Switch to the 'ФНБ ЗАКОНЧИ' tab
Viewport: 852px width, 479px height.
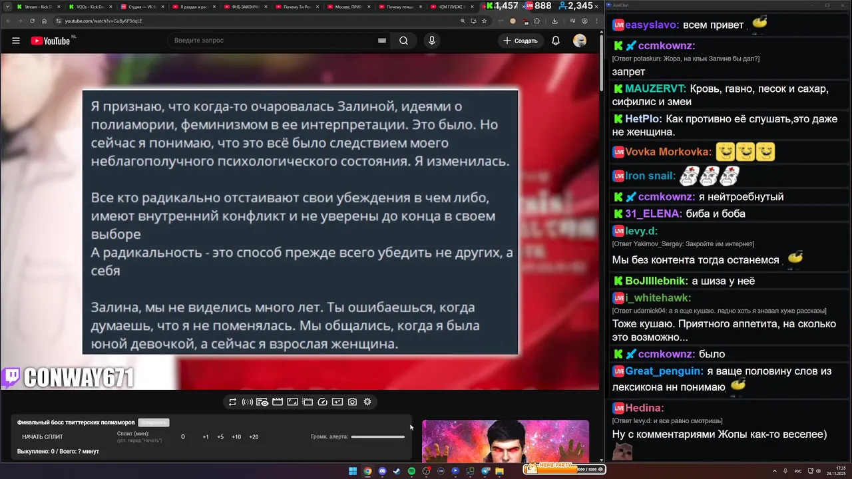coord(246,7)
